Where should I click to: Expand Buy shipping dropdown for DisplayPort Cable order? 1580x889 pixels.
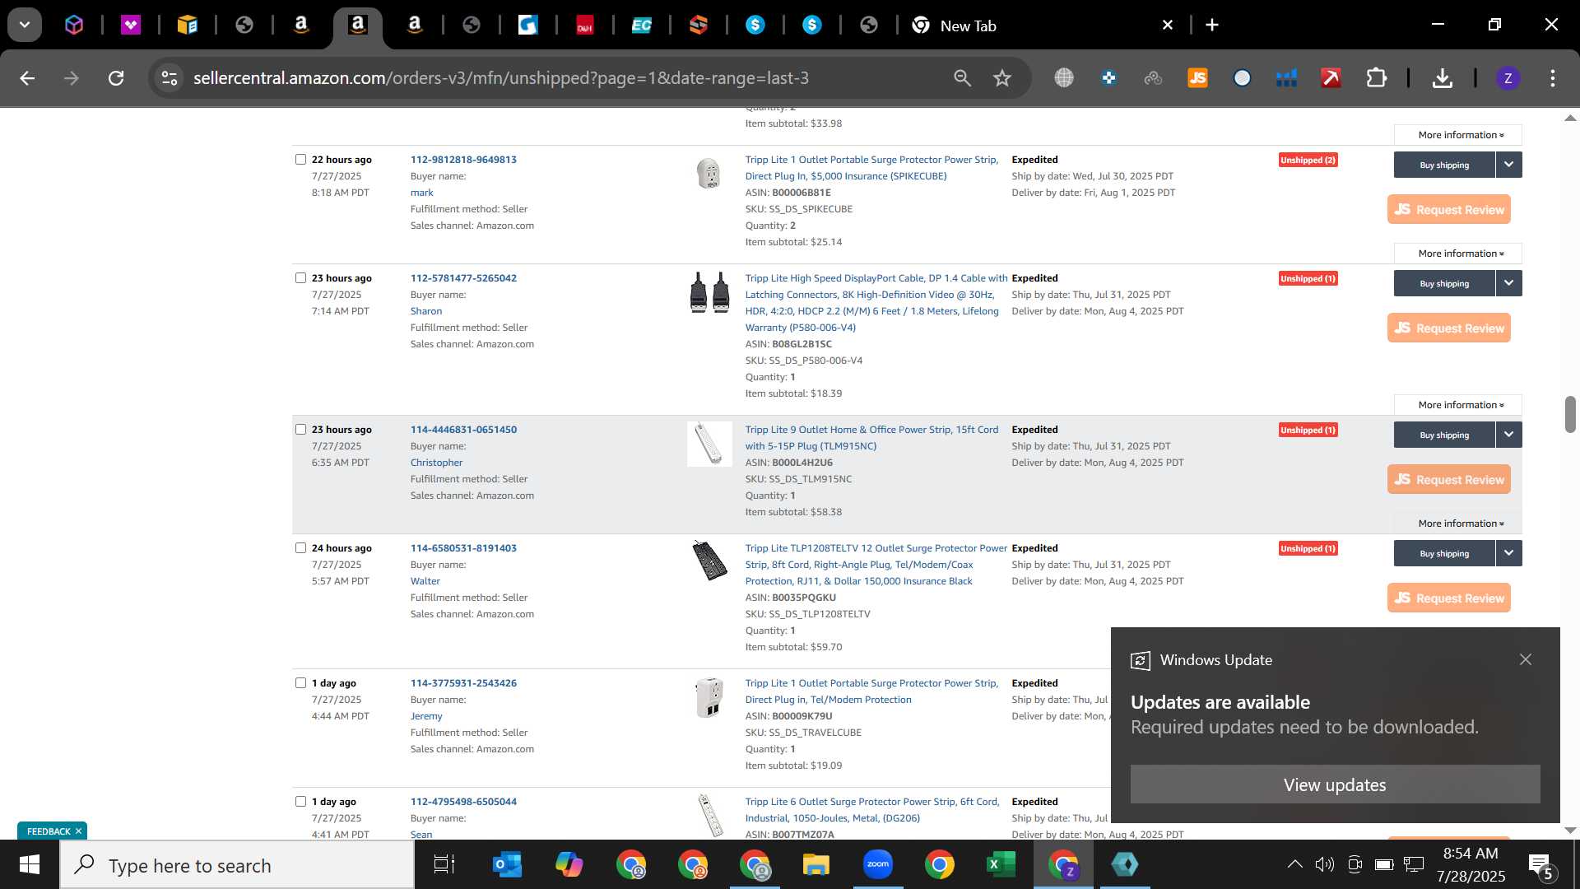pos(1508,283)
